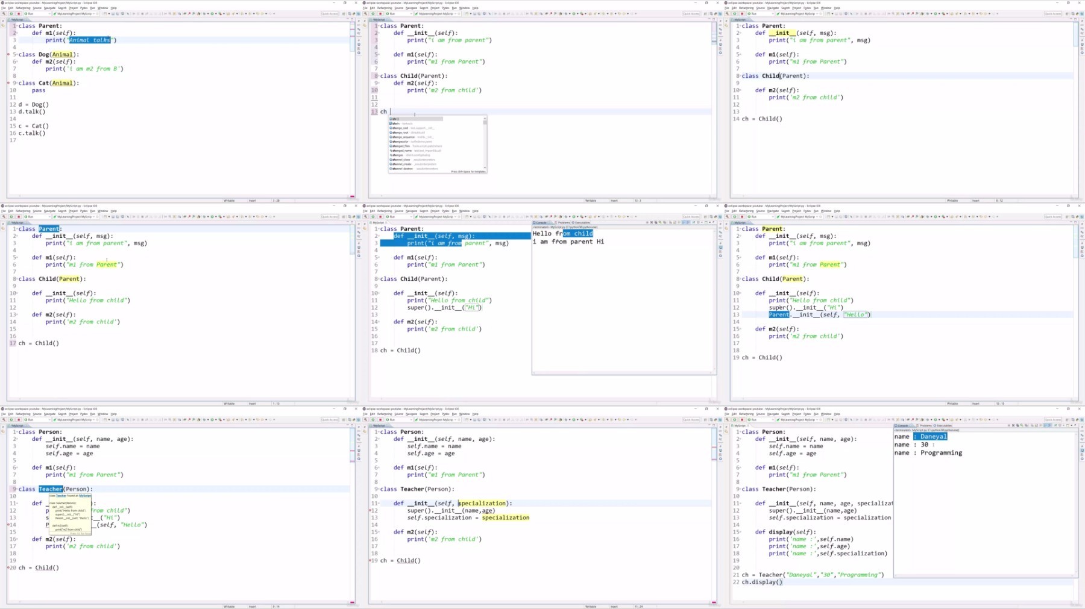Toggle 'Show Console When Output Changes' in Daneyal console

(1045, 426)
